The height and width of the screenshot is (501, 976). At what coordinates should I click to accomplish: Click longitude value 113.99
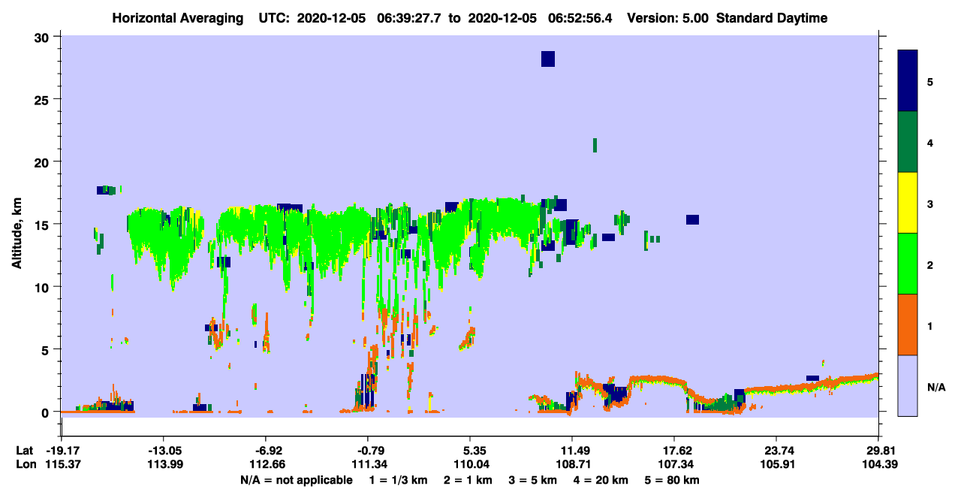tap(164, 464)
